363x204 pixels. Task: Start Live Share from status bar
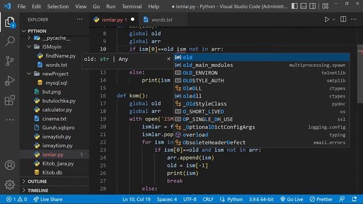pos(48,199)
